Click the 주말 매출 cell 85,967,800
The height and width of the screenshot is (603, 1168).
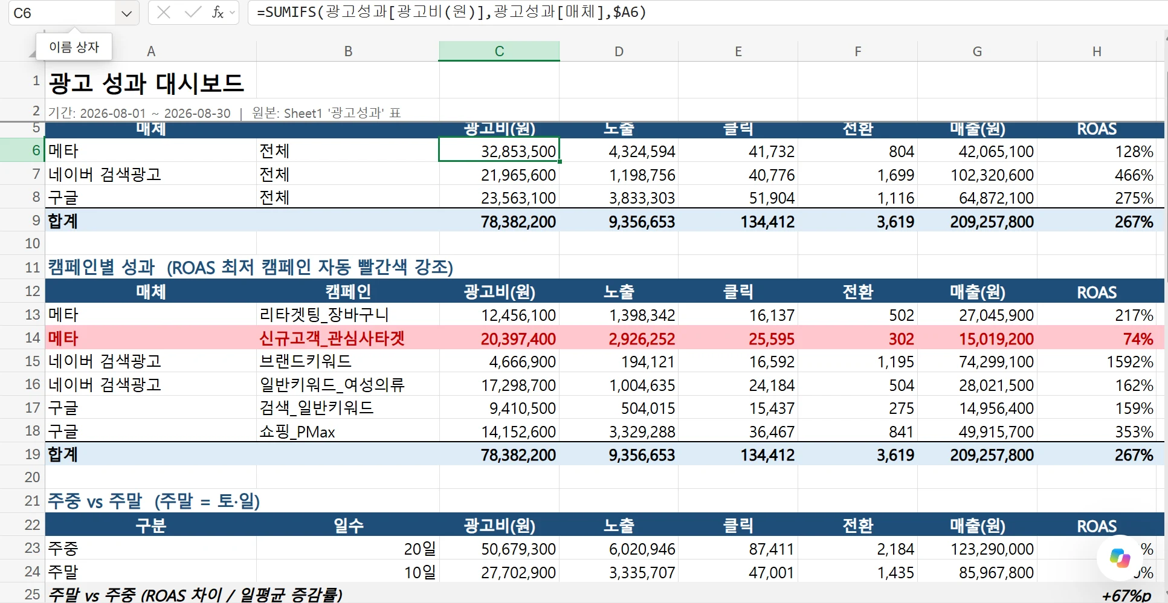pyautogui.click(x=977, y=572)
